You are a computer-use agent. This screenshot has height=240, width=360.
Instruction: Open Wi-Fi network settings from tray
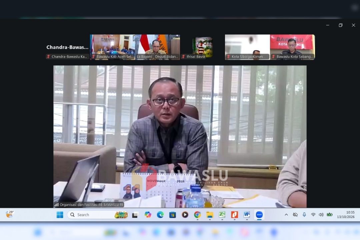pyautogui.click(x=313, y=215)
